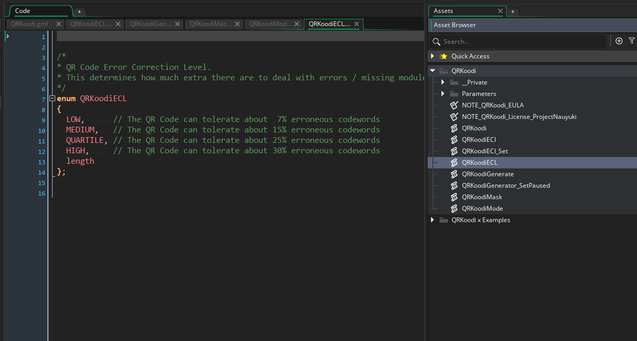This screenshot has width=637, height=341.
Task: Click the Parameters folder icon
Action: (454, 94)
